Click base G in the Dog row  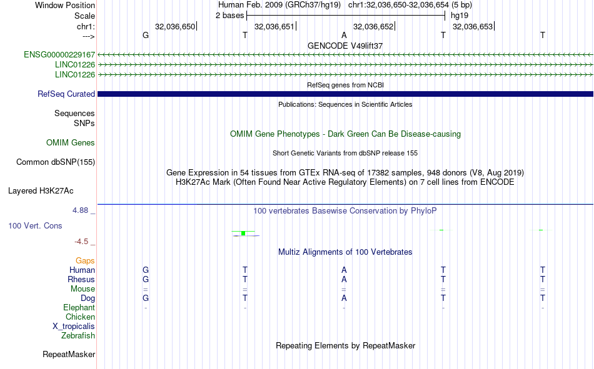coord(146,298)
